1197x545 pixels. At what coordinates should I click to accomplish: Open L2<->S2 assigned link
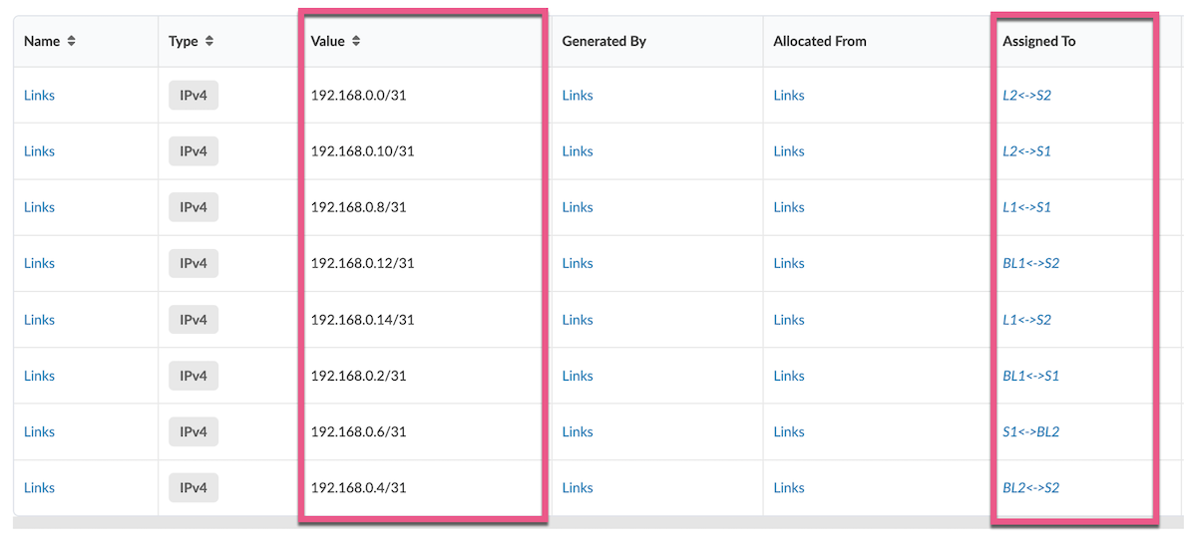1026,96
